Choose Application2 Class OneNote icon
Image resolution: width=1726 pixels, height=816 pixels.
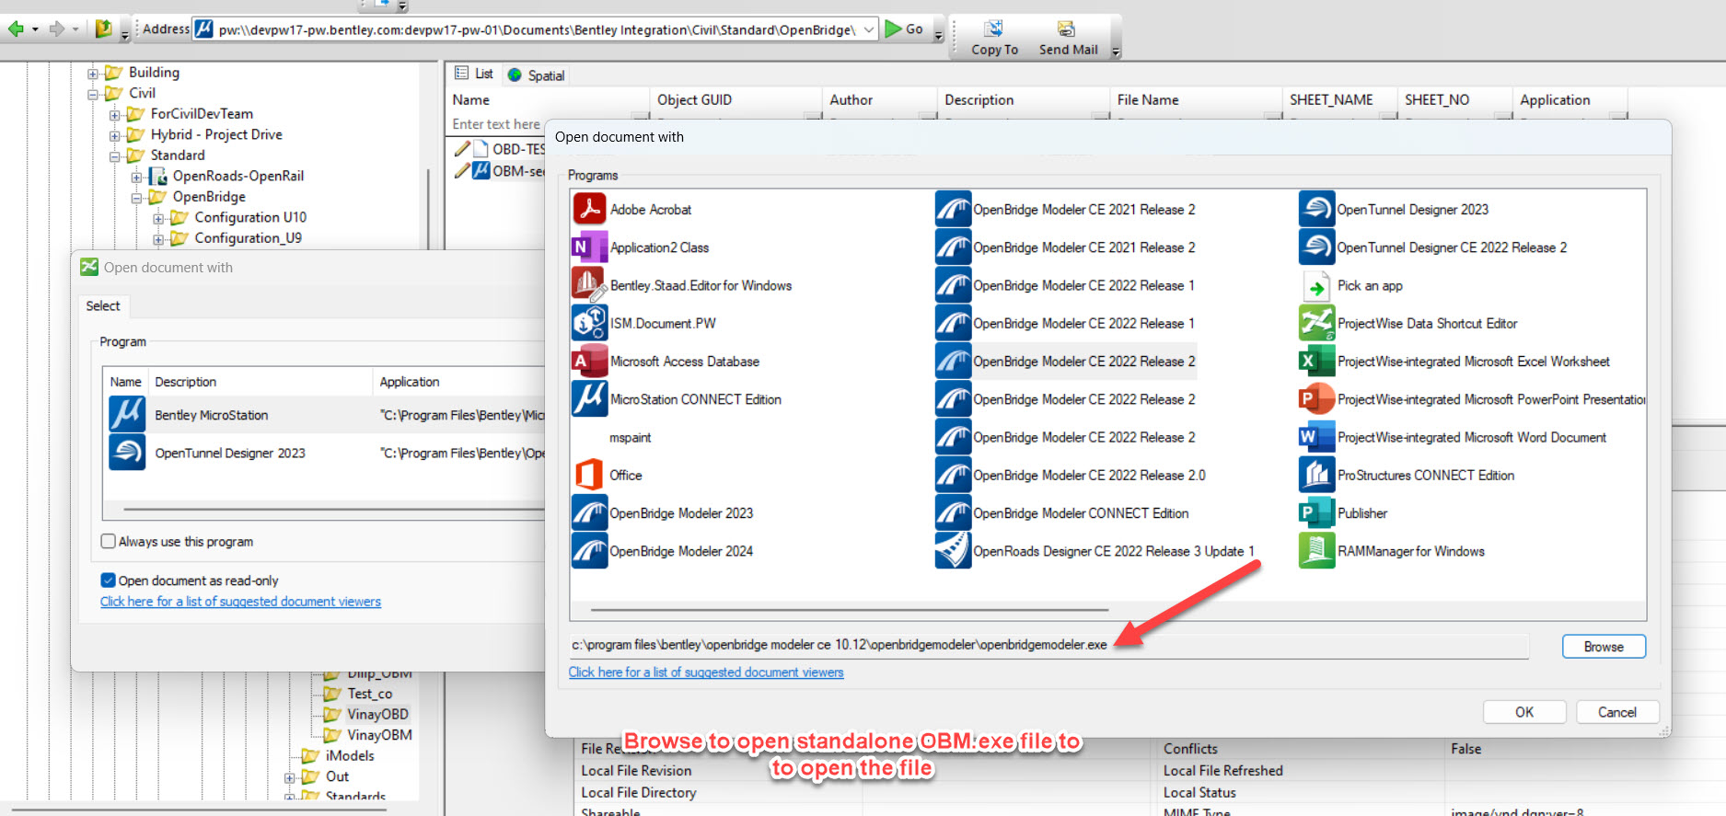pos(589,247)
